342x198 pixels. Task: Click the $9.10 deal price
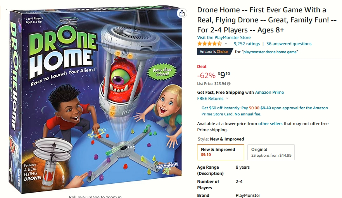[224, 75]
